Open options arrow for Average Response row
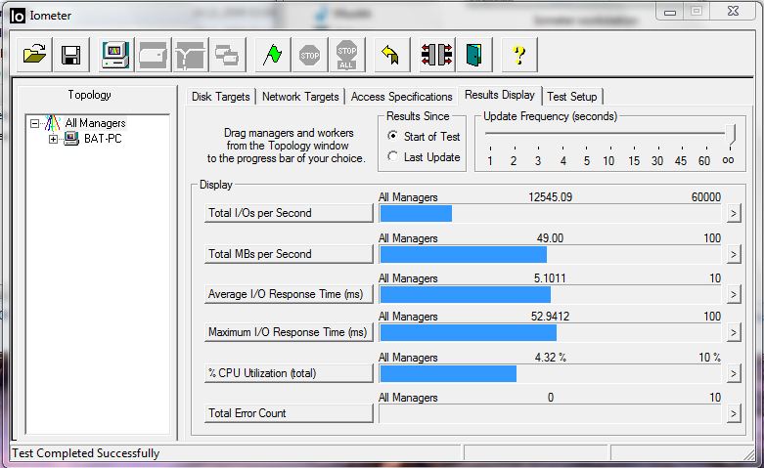 tap(734, 294)
